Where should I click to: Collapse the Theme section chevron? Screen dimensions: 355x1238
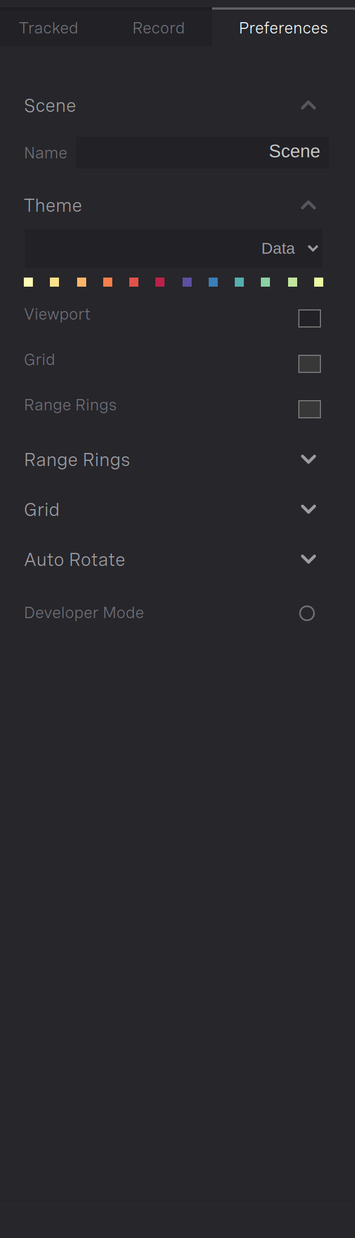(308, 205)
